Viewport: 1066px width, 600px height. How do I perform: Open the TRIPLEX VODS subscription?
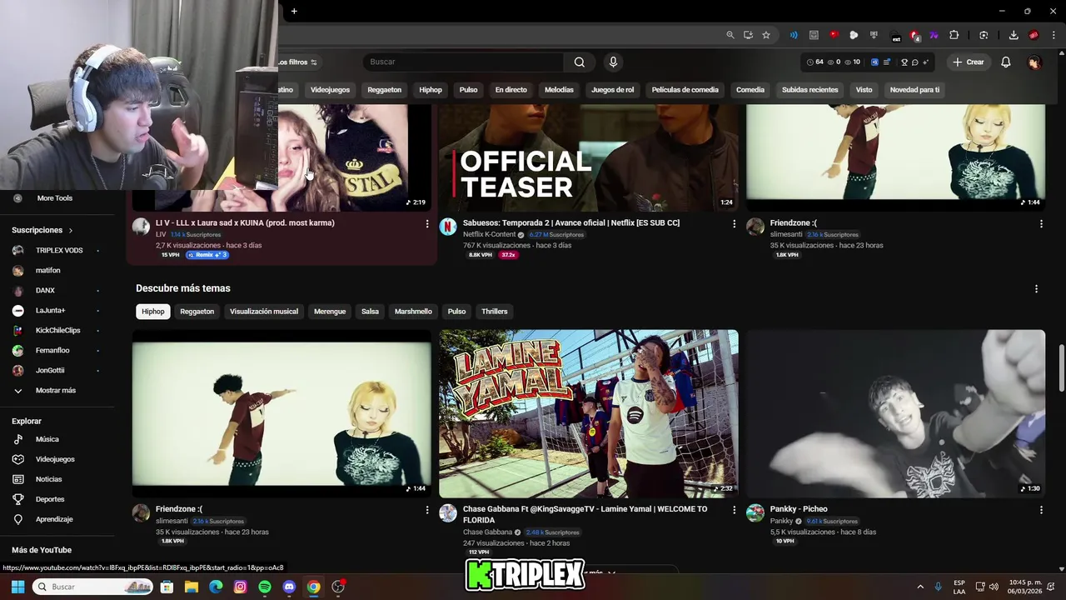point(58,250)
